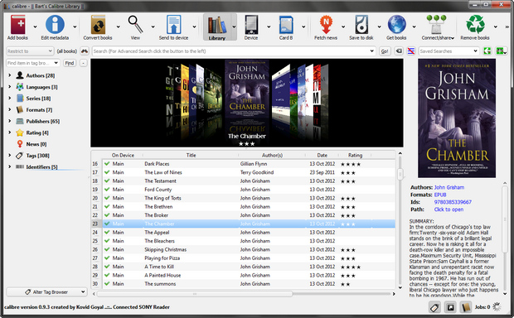
Task: Click the Connect/share icon
Action: click(437, 25)
